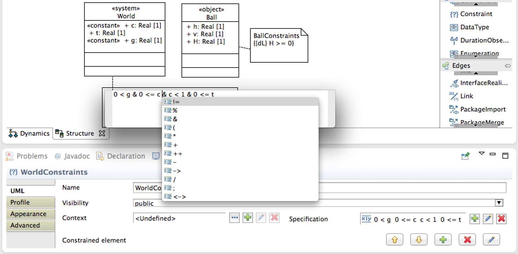518x254 pixels.
Task: Open the properties view menu triangle
Action: click(481, 154)
